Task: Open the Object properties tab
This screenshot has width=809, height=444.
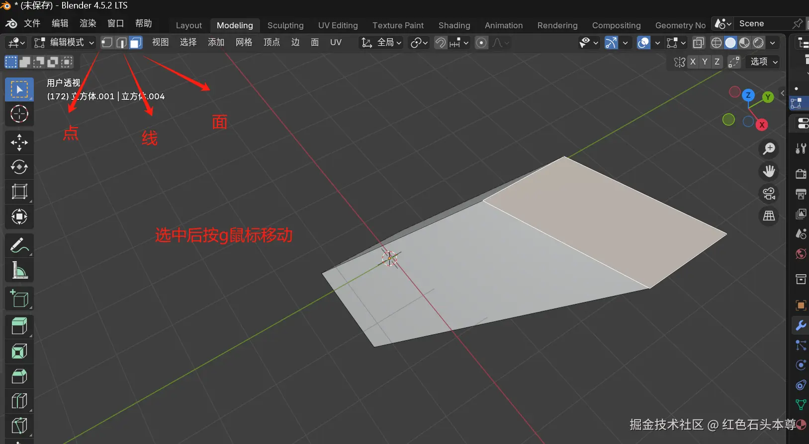Action: (801, 305)
